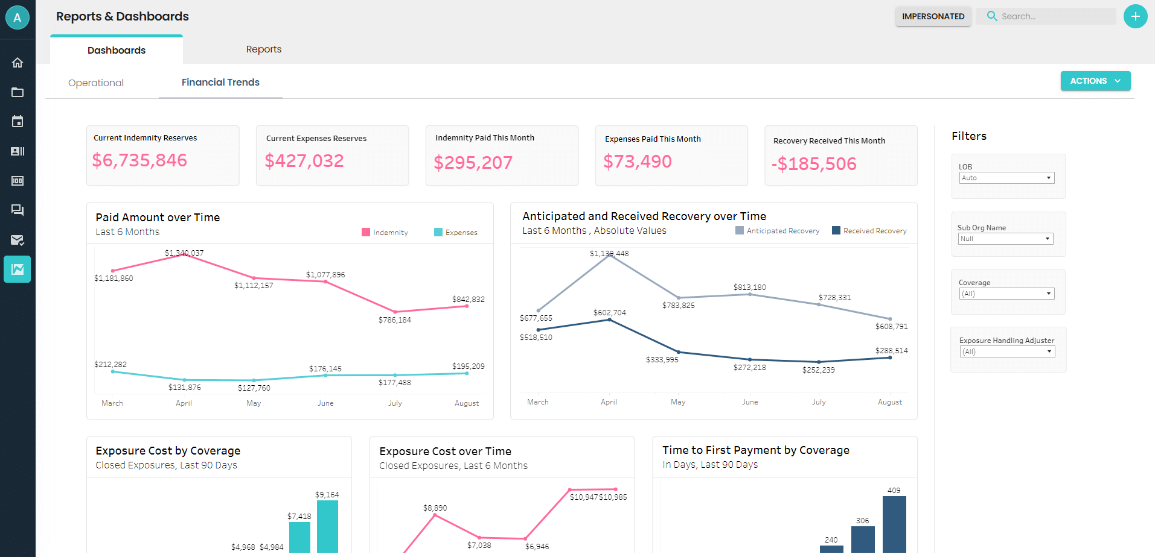Viewport: 1155px width, 557px height.
Task: Select the Operational dashboard tab
Action: point(95,83)
